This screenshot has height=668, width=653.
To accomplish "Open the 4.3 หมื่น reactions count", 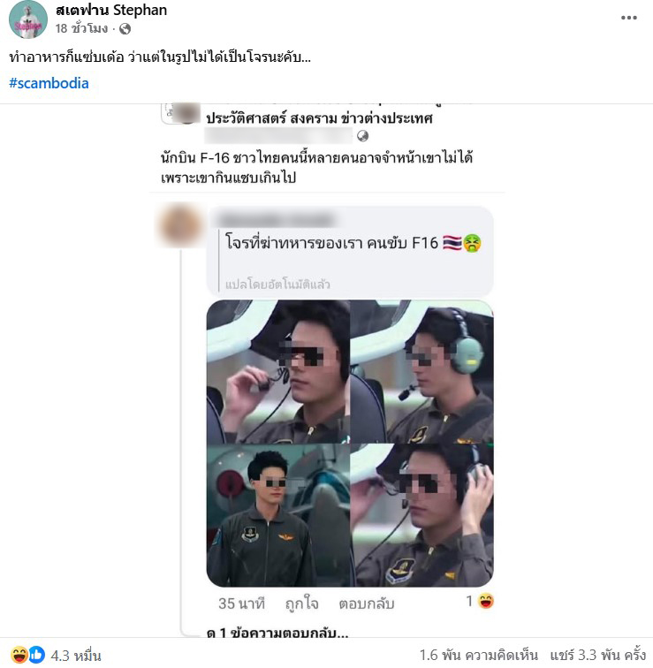I will coord(76,656).
